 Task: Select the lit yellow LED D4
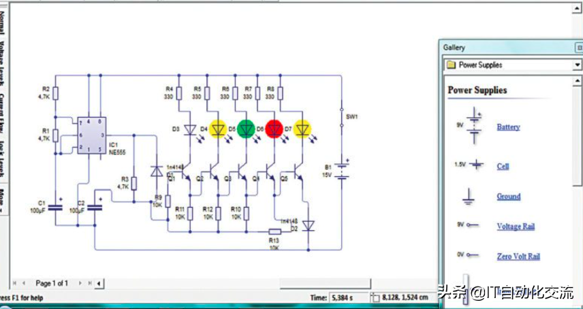click(218, 129)
